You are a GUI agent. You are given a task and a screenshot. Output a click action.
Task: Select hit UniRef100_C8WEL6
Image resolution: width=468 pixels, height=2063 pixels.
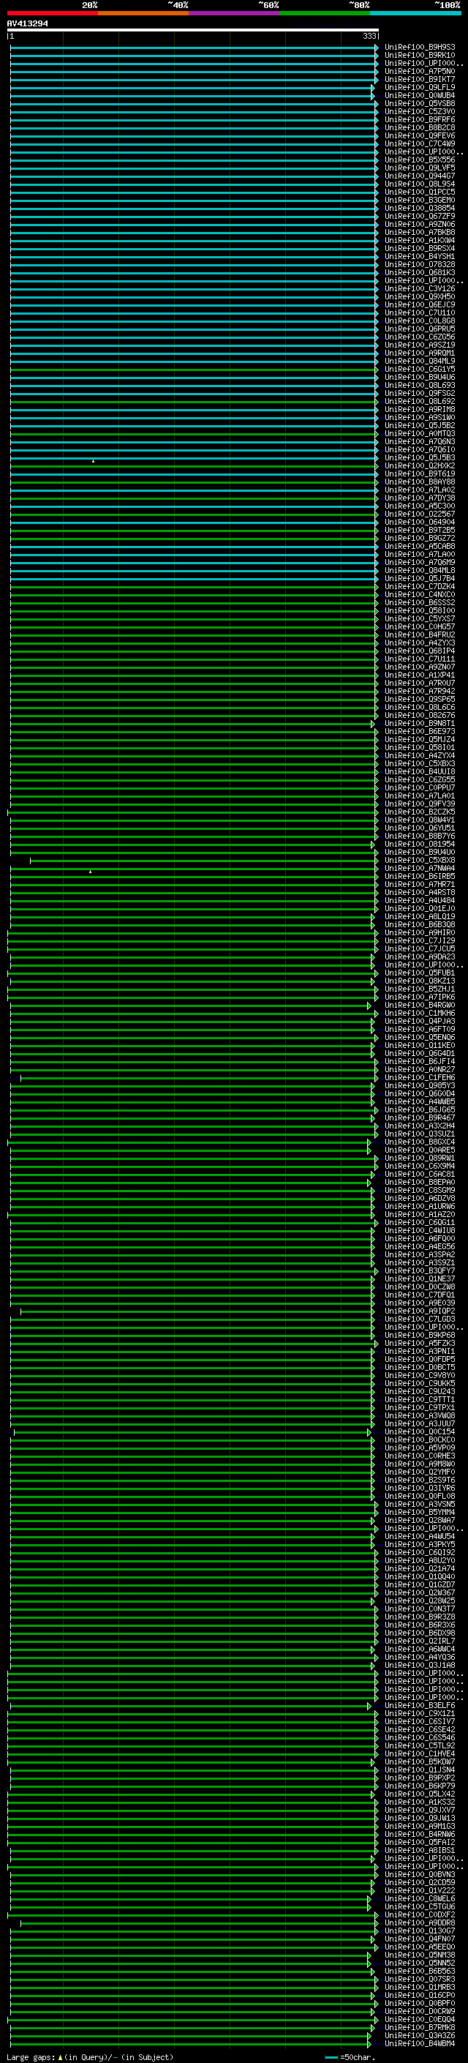[x=420, y=1899]
